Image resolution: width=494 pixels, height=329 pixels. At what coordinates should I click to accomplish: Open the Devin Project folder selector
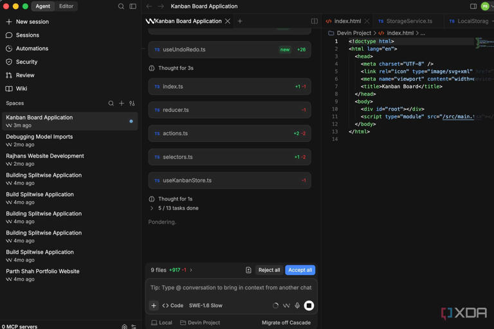pyautogui.click(x=200, y=323)
